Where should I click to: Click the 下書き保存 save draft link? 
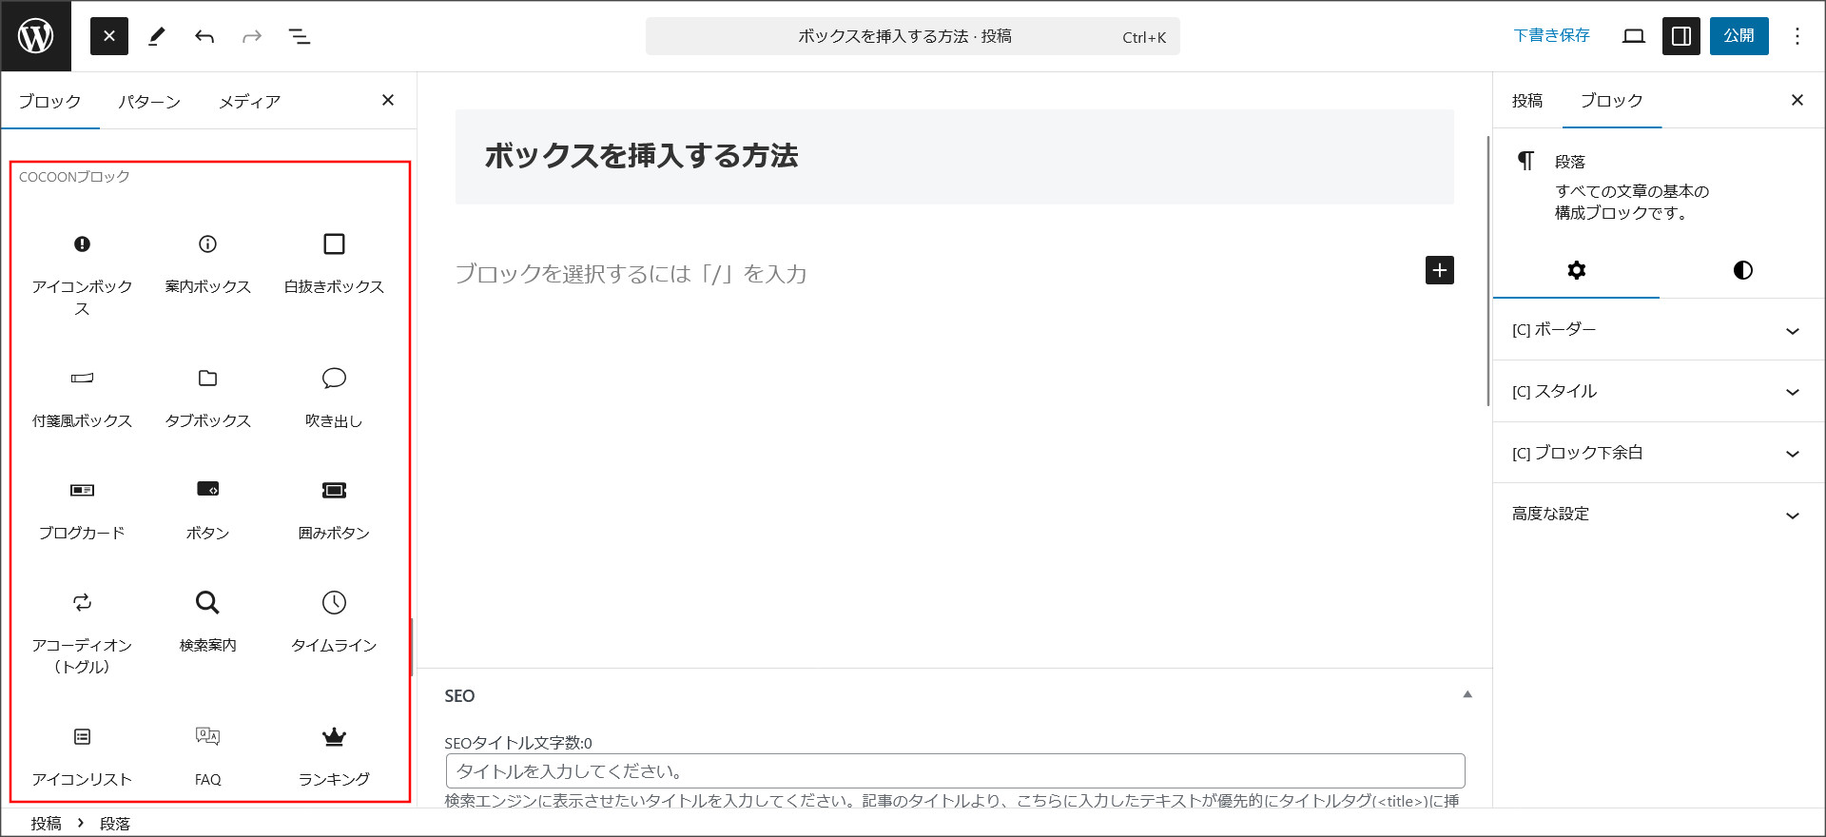pos(1551,36)
